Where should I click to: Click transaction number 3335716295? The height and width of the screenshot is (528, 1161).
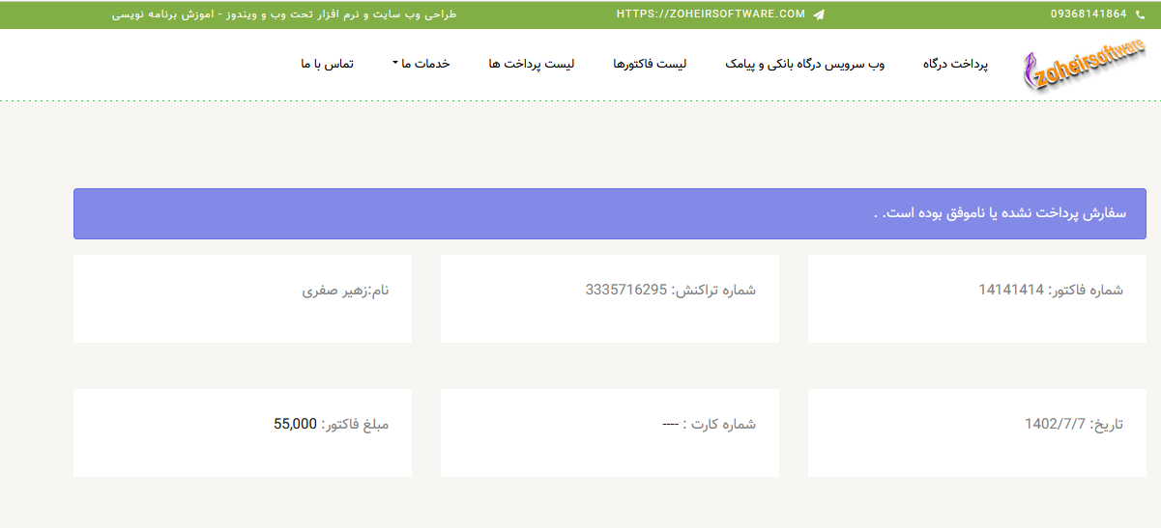(626, 290)
